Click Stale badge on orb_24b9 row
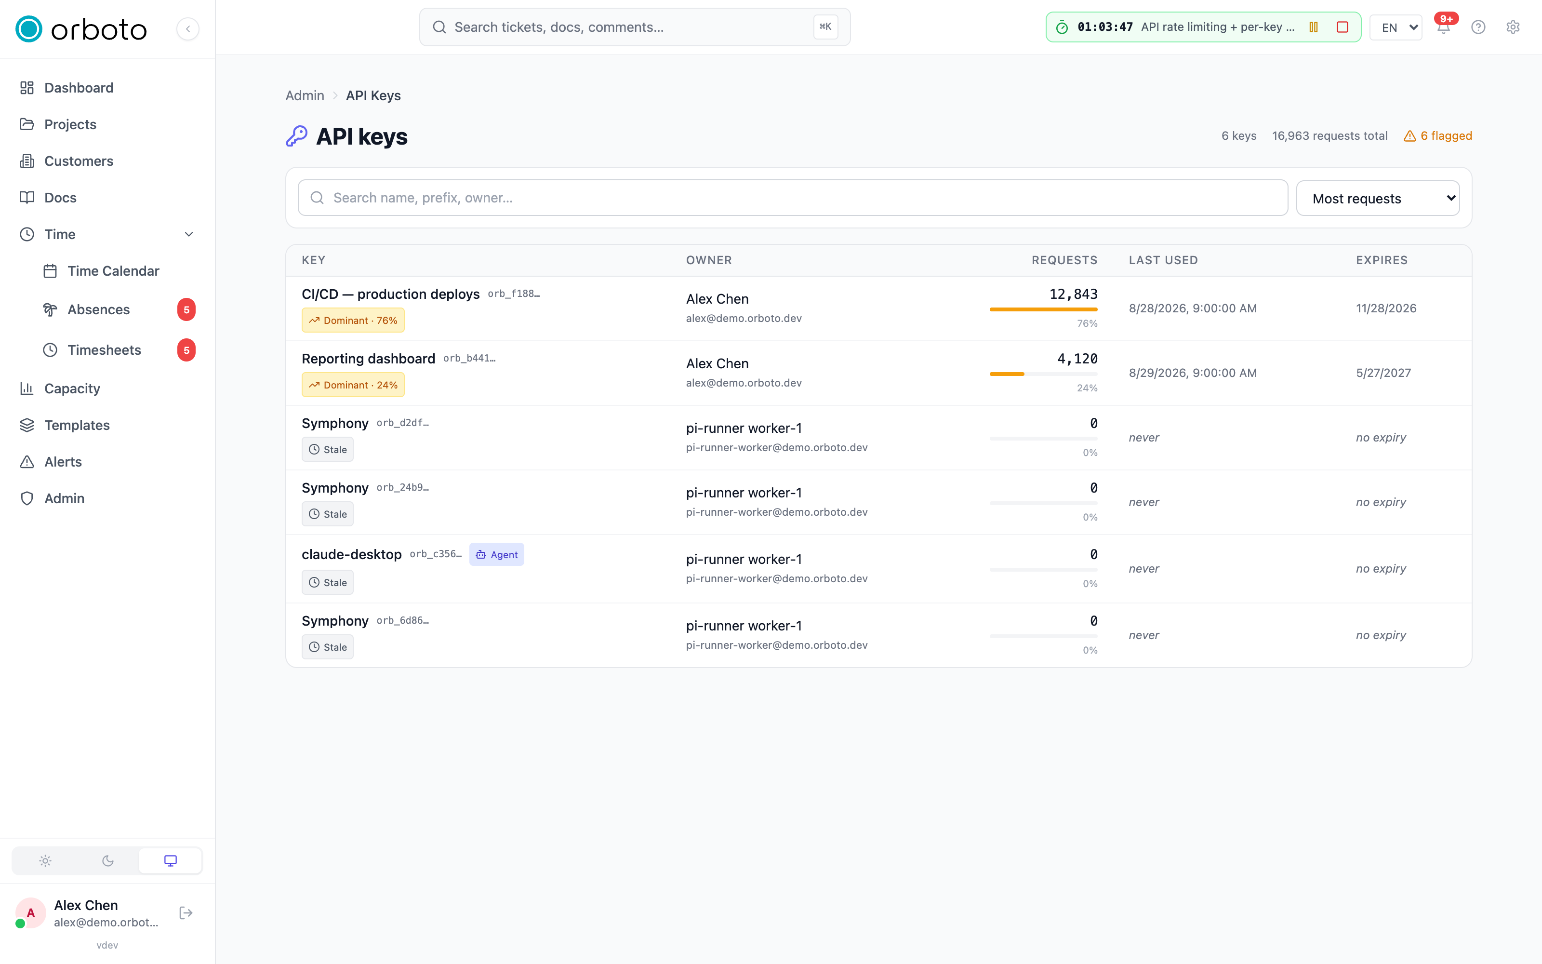The height and width of the screenshot is (964, 1542). [328, 514]
